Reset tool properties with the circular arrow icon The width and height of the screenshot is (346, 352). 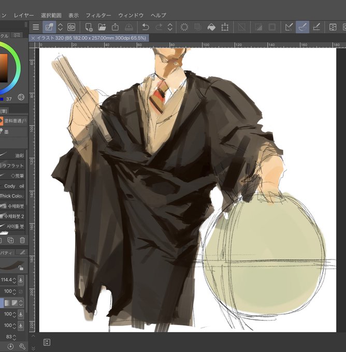[10, 346]
